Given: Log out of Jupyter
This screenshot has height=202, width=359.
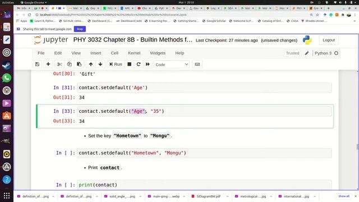Looking at the screenshot, I should click(x=329, y=40).
